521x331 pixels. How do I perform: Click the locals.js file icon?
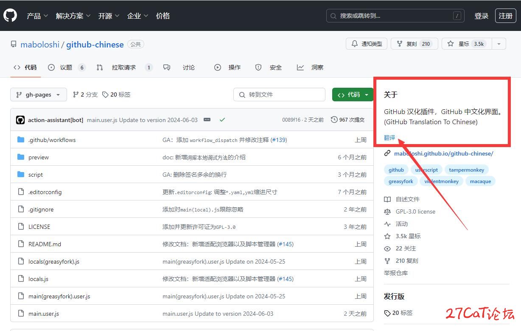coord(21,278)
